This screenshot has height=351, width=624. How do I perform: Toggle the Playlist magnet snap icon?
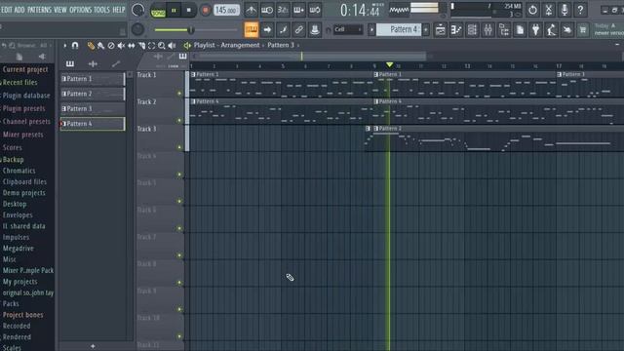[x=75, y=46]
